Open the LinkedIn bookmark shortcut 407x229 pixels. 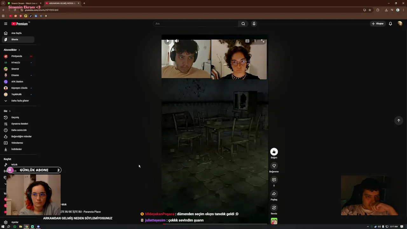click(x=36, y=16)
